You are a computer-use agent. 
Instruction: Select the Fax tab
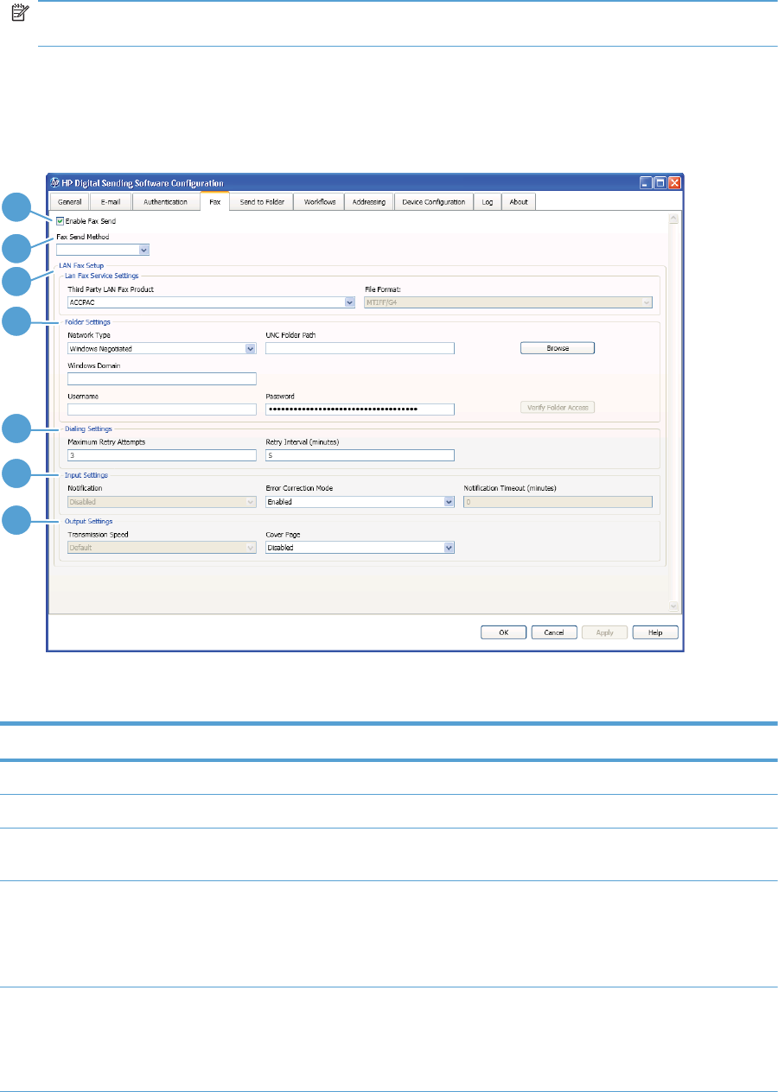[214, 201]
